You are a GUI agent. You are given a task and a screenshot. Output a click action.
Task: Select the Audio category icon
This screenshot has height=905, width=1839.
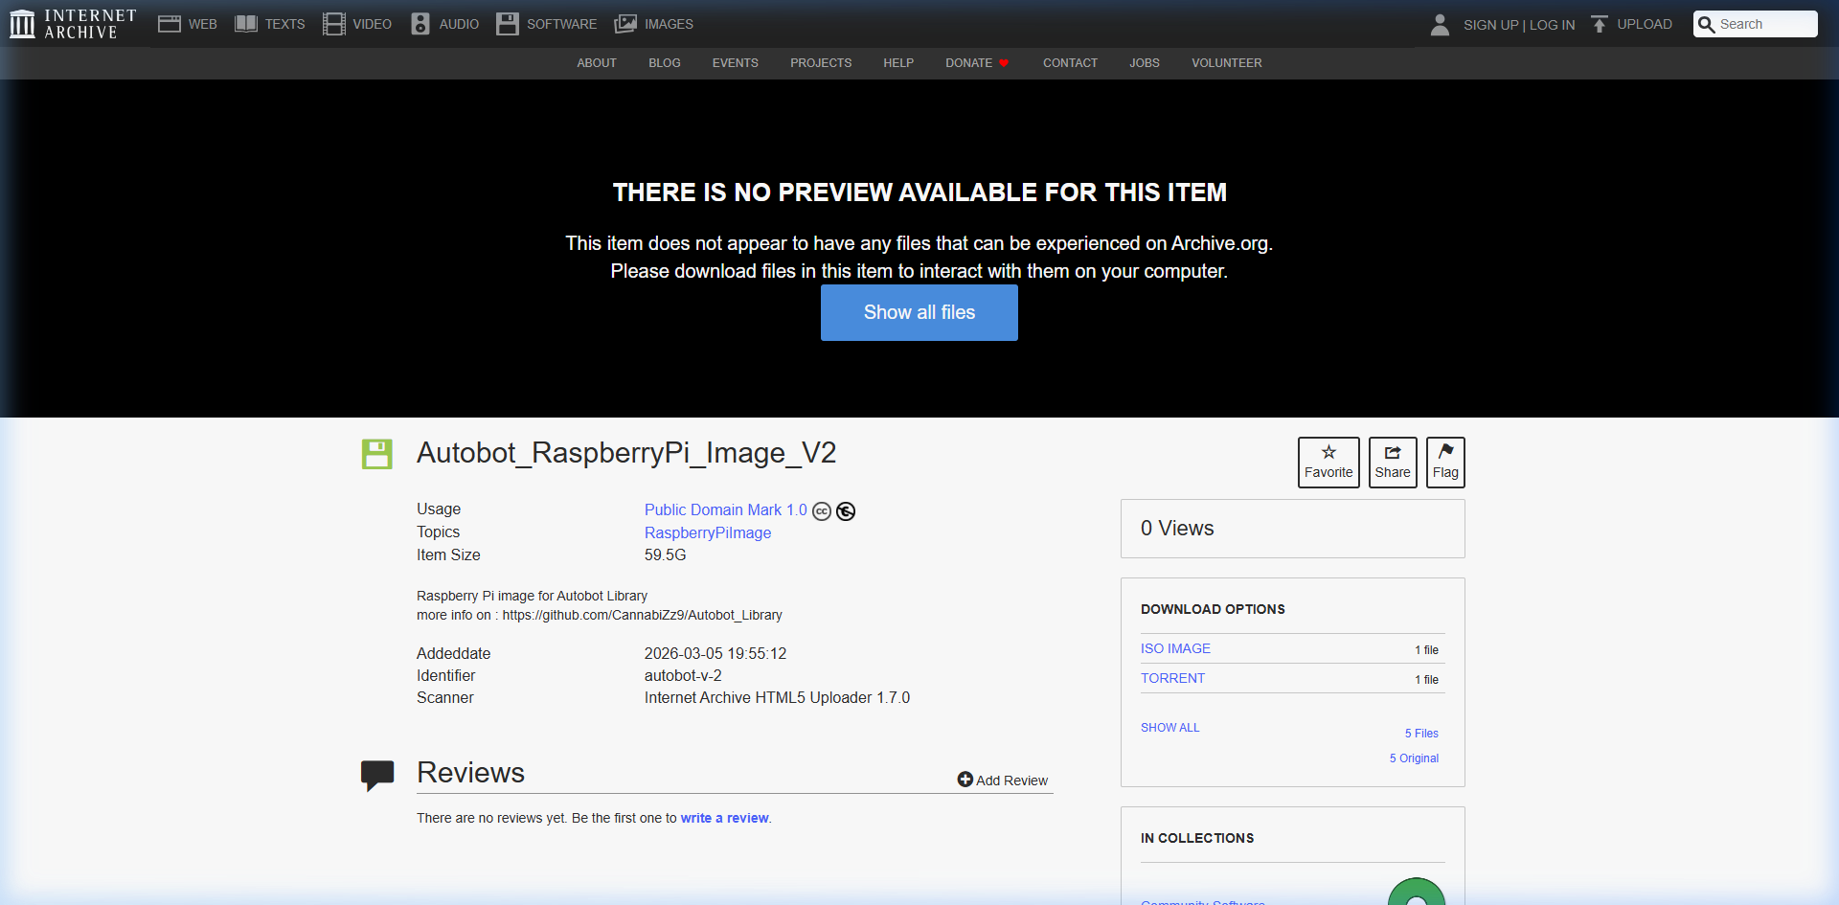tap(420, 23)
